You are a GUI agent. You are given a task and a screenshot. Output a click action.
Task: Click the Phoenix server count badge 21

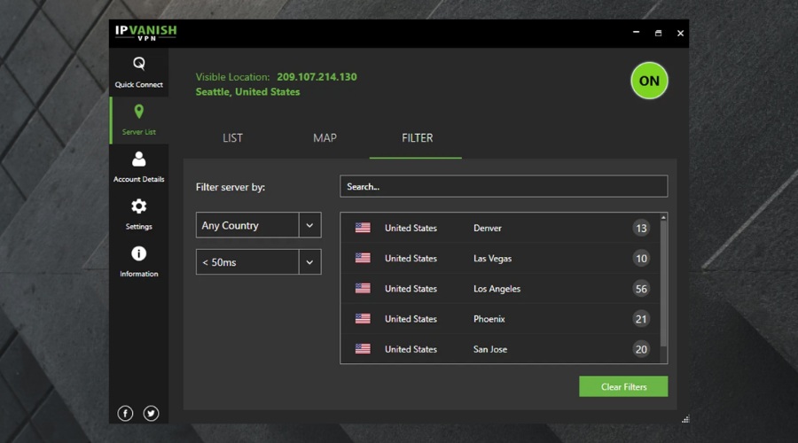point(641,319)
